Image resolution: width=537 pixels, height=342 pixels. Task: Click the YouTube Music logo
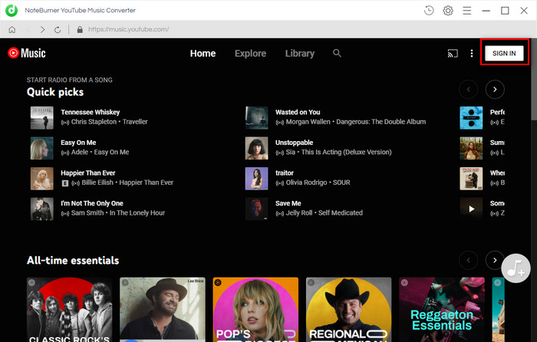27,53
